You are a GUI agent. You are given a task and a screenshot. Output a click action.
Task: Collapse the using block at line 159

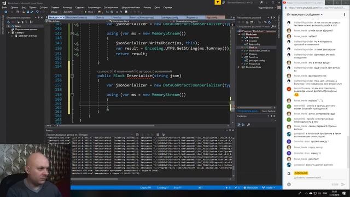coord(72,95)
